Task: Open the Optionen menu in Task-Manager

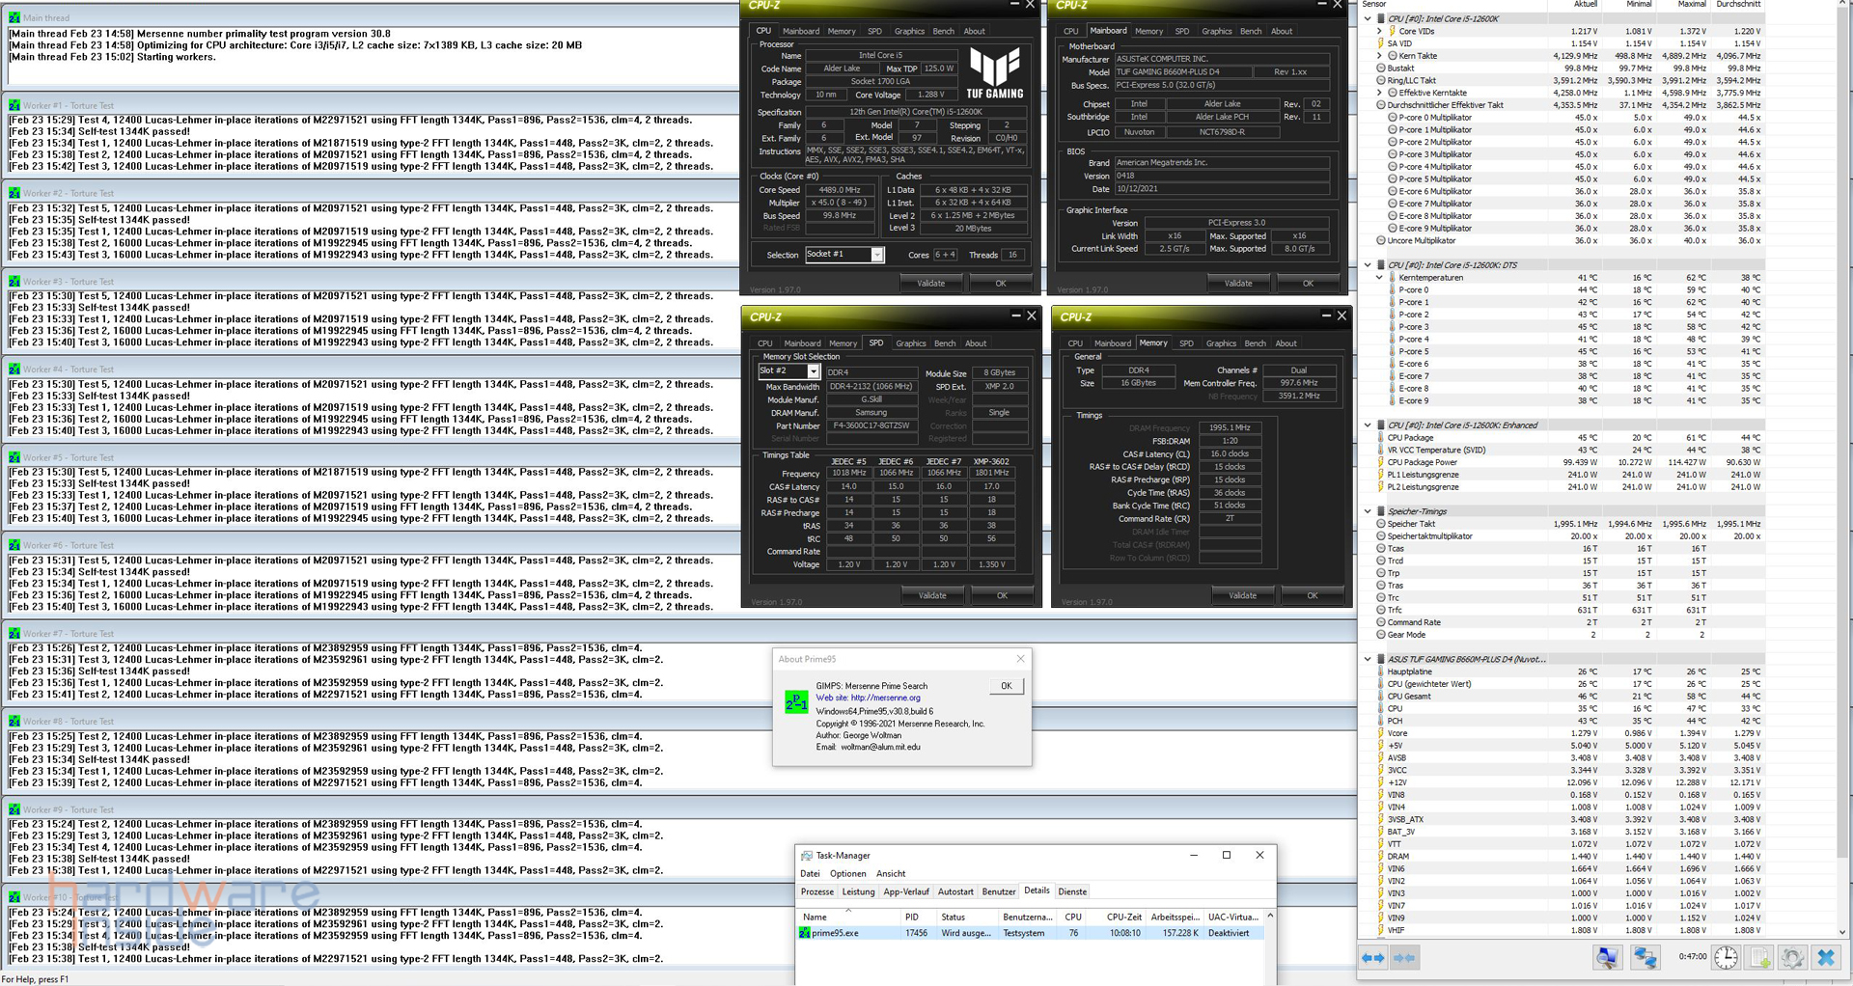Action: (x=847, y=873)
